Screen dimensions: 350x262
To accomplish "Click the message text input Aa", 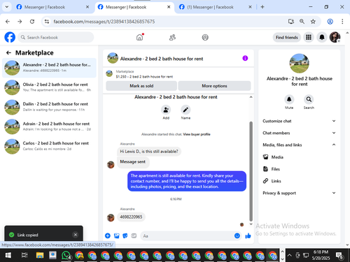I will pos(187,236).
